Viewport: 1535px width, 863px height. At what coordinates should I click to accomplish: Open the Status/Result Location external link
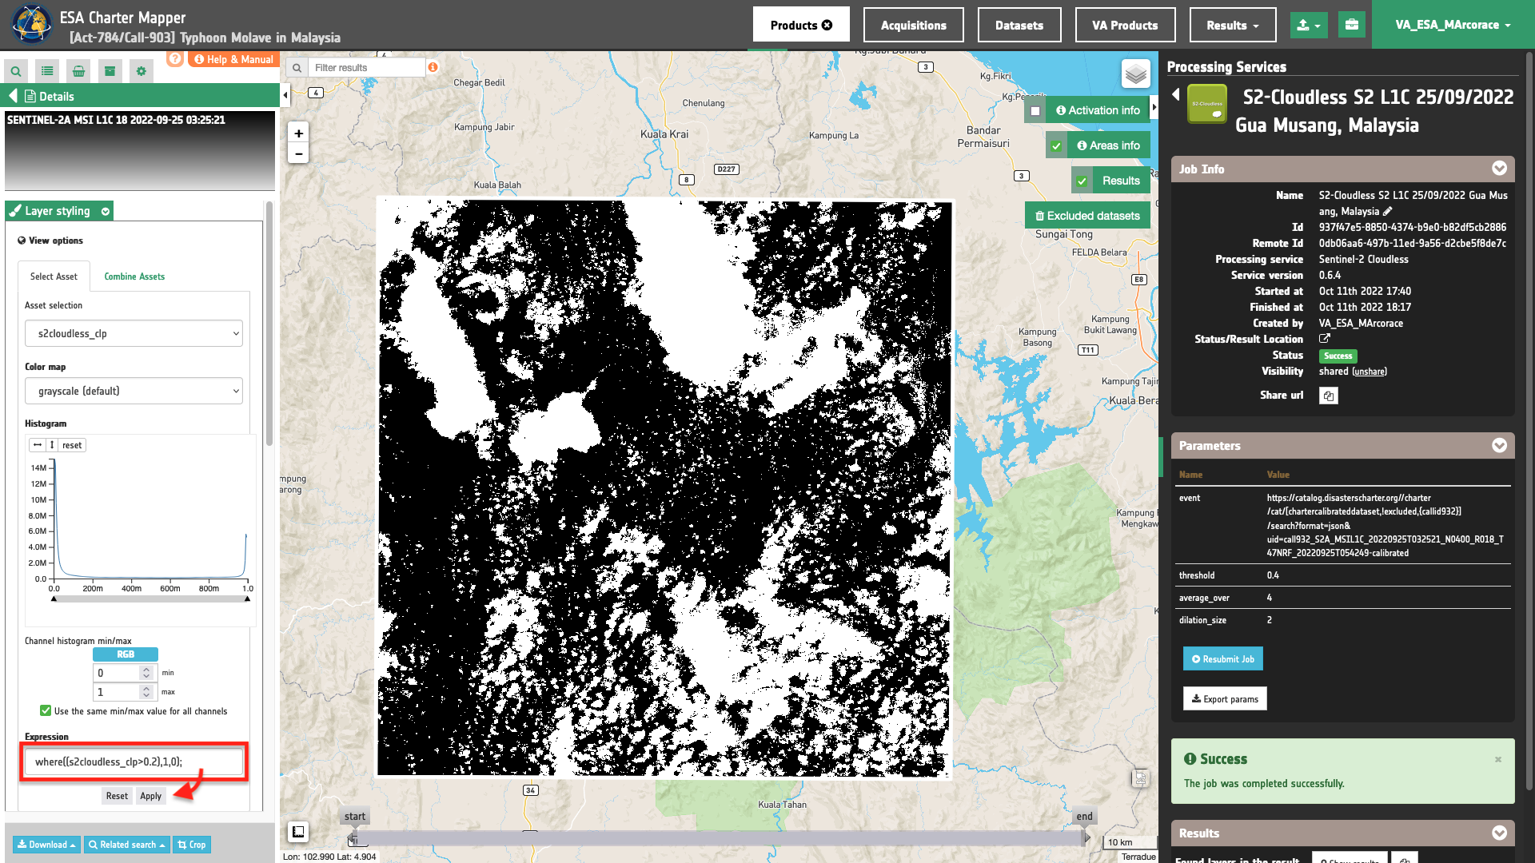(1325, 338)
